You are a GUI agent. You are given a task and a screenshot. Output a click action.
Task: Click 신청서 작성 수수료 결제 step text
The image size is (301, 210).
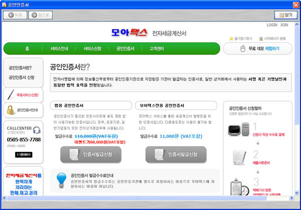click(x=268, y=134)
